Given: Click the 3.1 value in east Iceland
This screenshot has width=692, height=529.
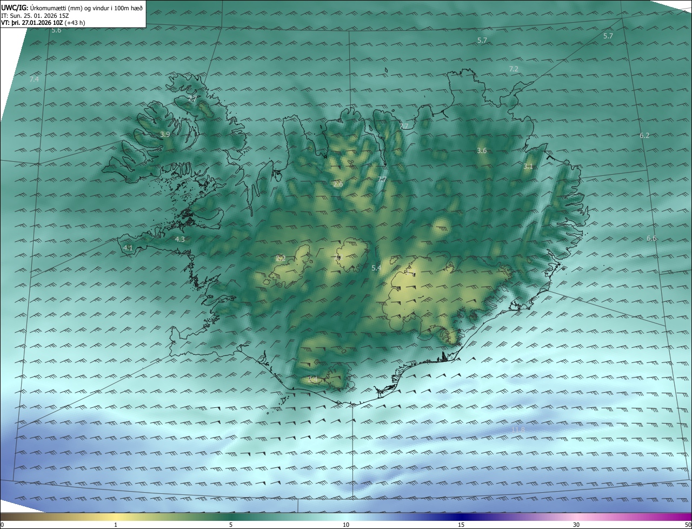Looking at the screenshot, I should coord(528,167).
